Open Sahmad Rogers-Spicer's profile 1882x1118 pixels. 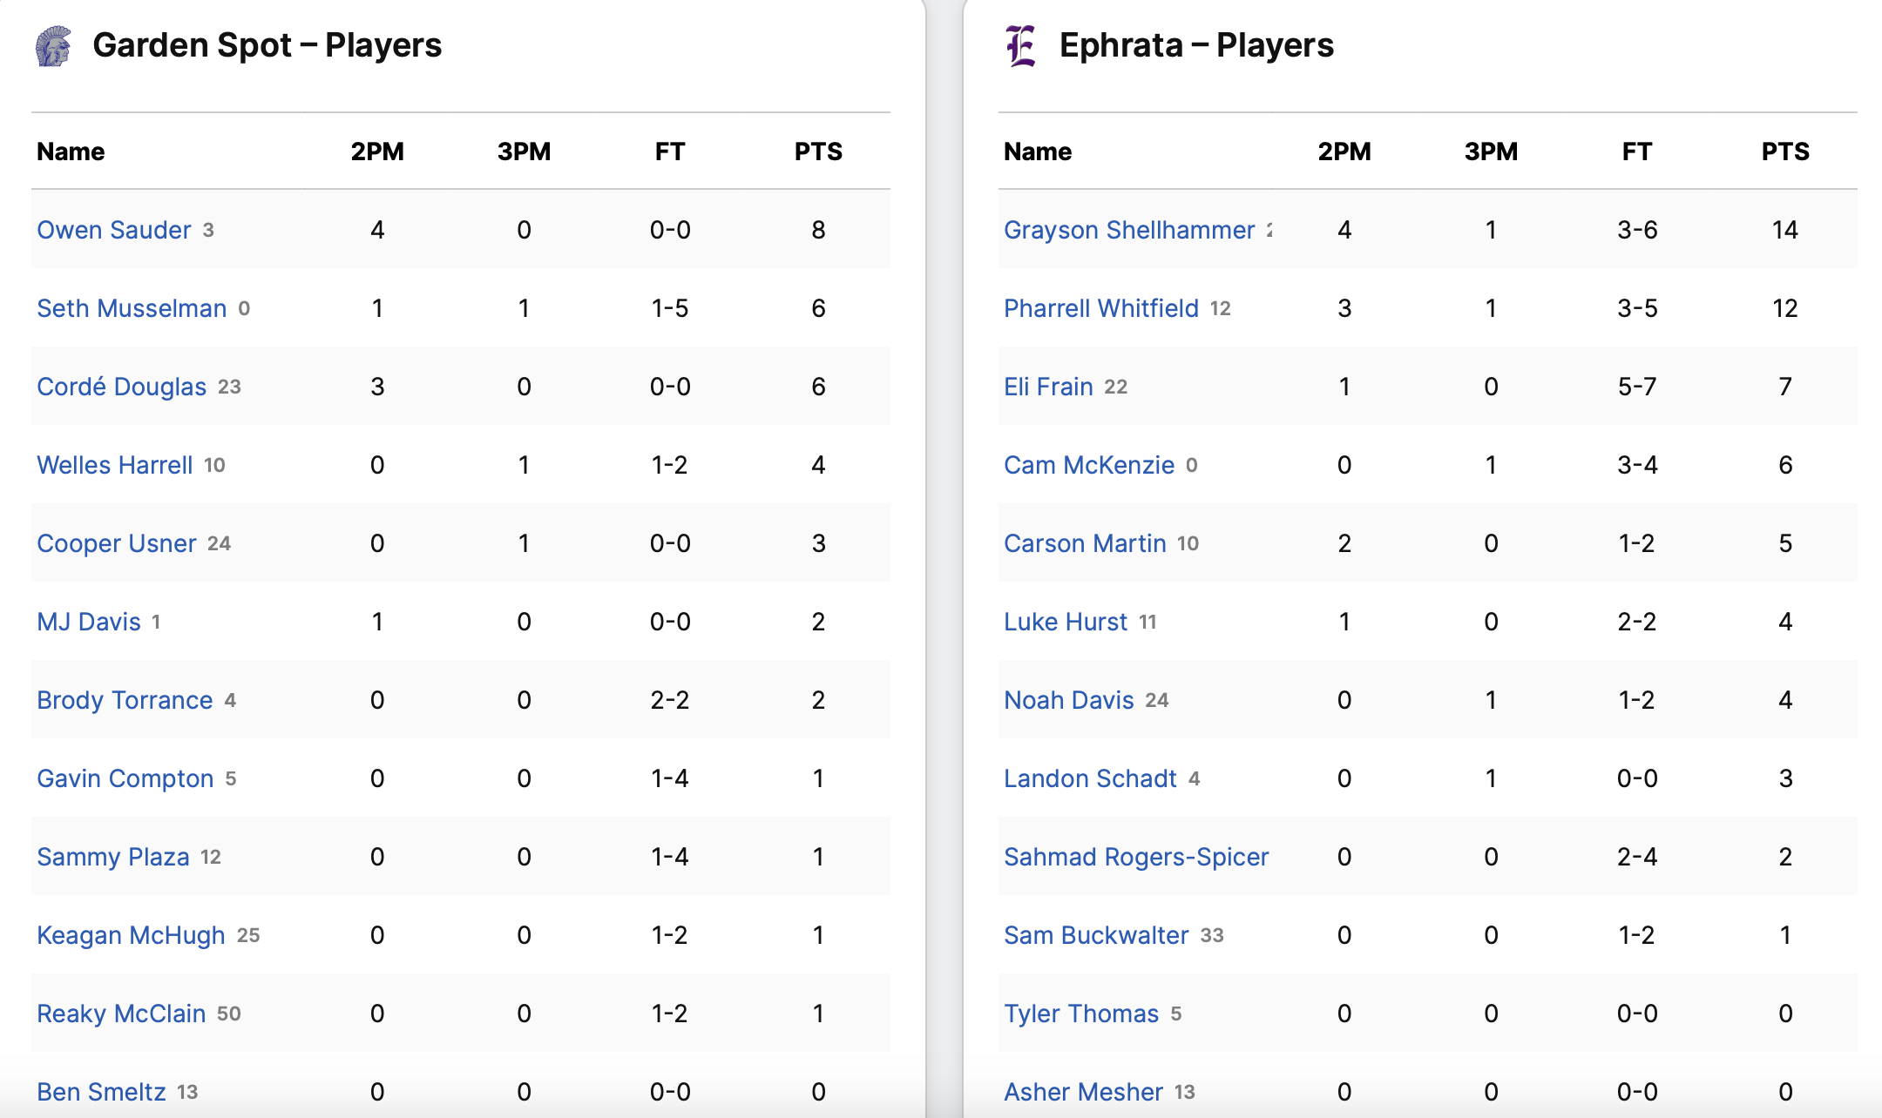(1135, 857)
